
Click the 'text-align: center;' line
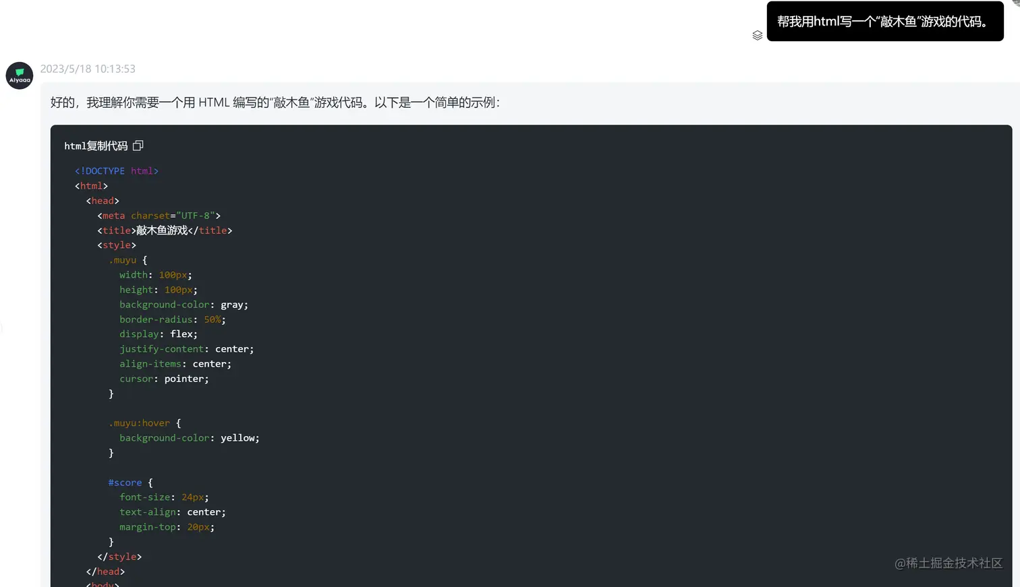pyautogui.click(x=173, y=512)
